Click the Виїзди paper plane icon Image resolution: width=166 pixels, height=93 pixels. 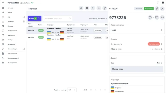(3, 12)
